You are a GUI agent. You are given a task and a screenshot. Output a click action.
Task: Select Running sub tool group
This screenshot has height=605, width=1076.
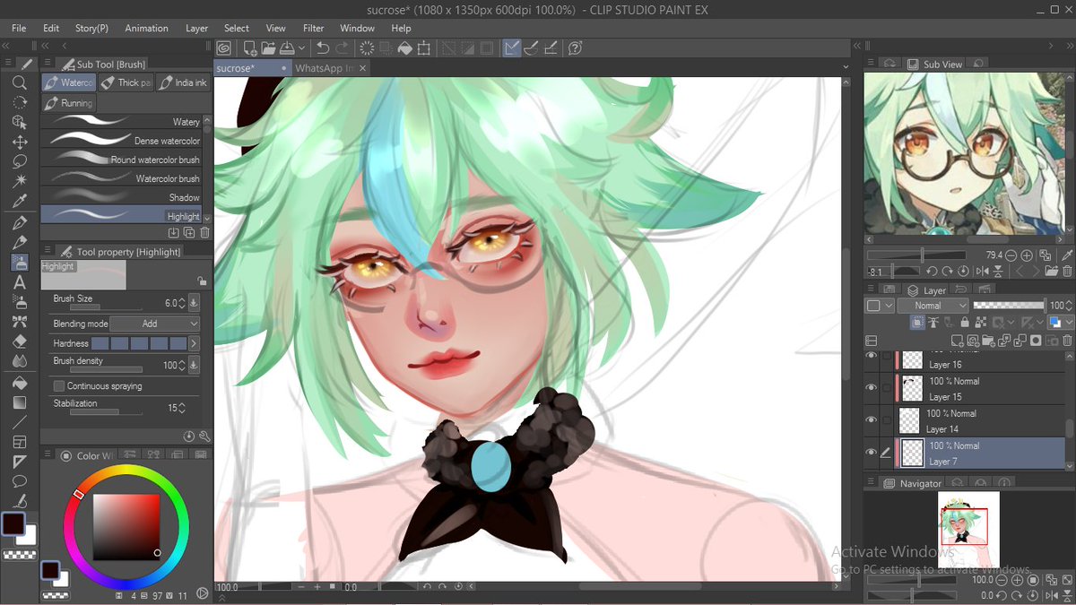(68, 103)
